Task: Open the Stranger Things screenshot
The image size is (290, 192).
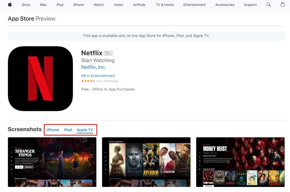Action: pyautogui.click(x=52, y=162)
